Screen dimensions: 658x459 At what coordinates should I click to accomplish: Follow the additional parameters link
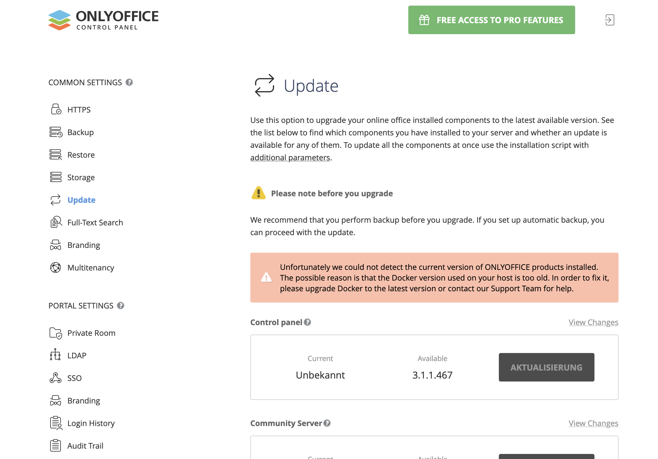click(290, 157)
